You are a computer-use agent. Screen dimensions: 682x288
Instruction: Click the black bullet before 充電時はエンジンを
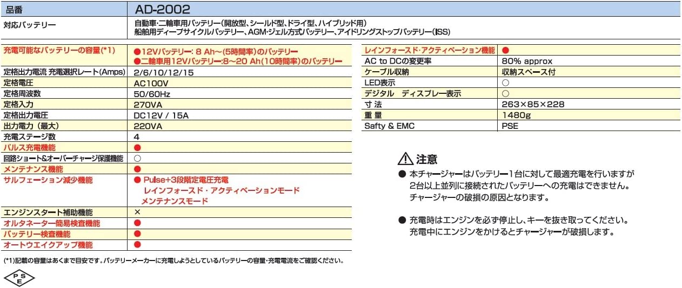(402, 221)
